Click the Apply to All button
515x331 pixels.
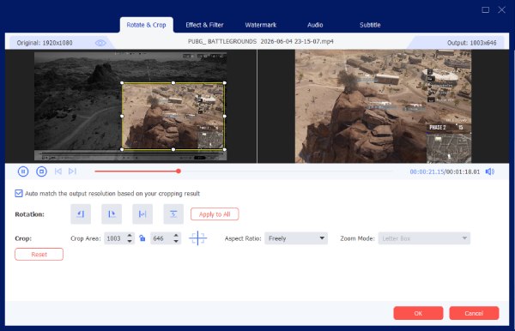point(215,214)
